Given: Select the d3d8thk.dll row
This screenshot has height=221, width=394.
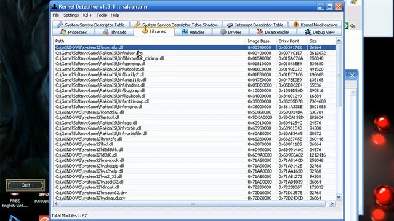Looking at the screenshot, I should point(195,150).
